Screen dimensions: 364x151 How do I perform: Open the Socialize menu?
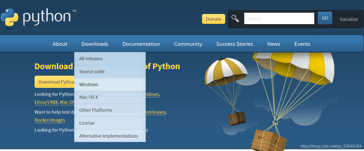tap(349, 19)
